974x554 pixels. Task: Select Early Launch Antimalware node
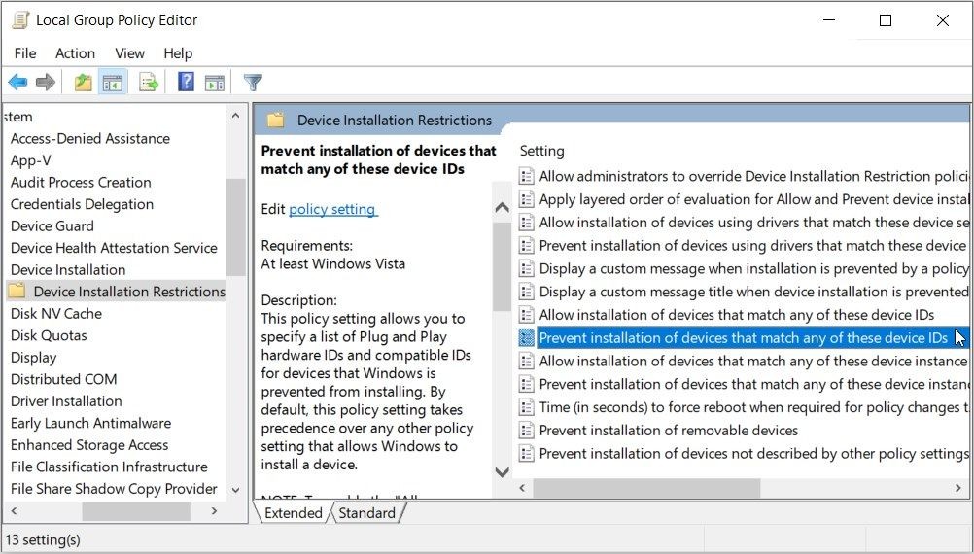pos(90,423)
